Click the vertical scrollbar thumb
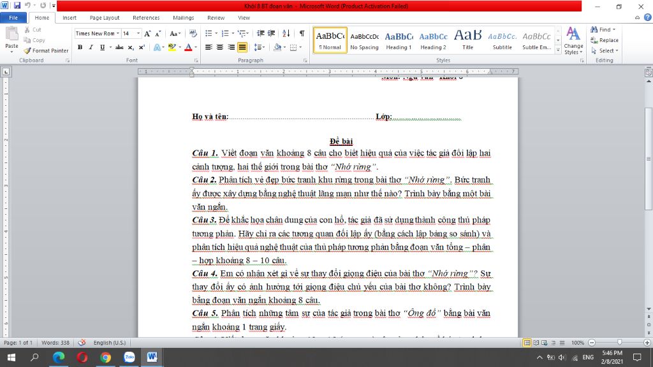 pos(649,159)
